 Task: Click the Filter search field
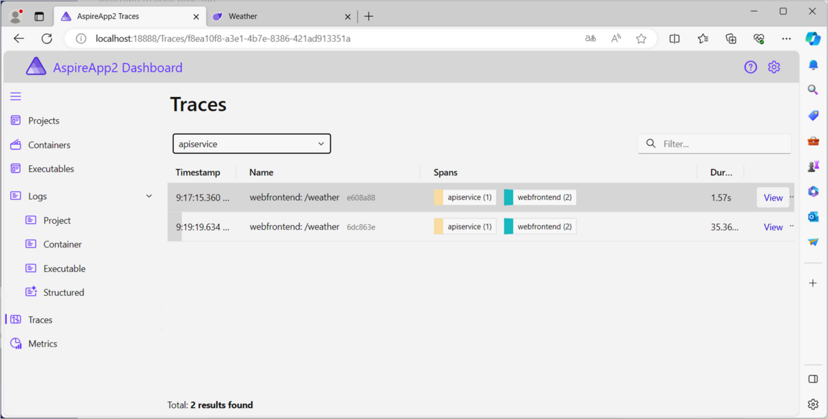(x=714, y=143)
